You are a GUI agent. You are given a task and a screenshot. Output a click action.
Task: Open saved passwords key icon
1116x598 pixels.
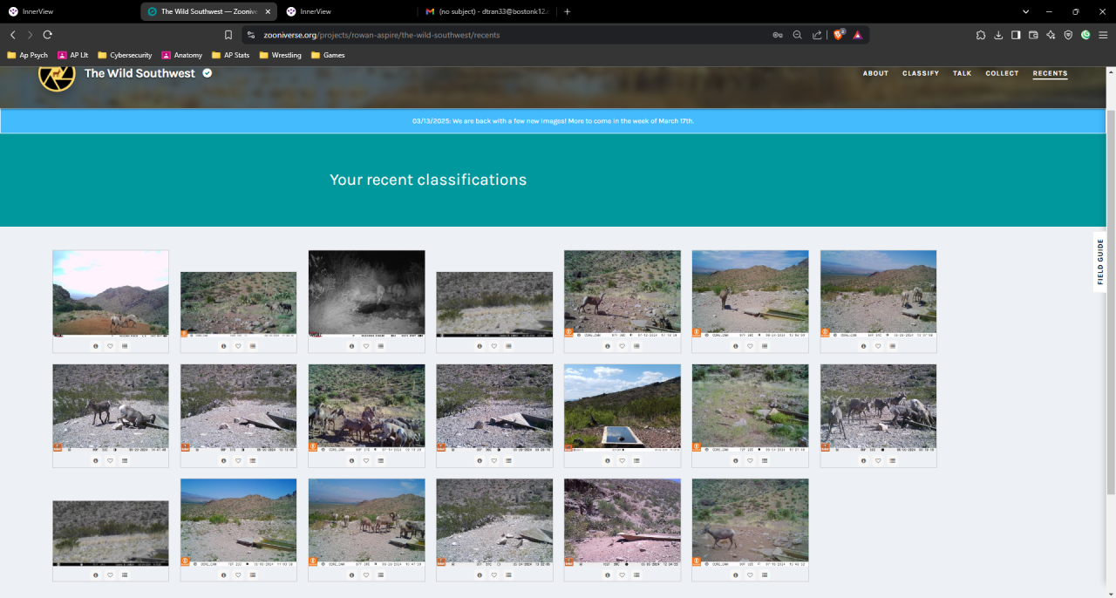point(777,35)
